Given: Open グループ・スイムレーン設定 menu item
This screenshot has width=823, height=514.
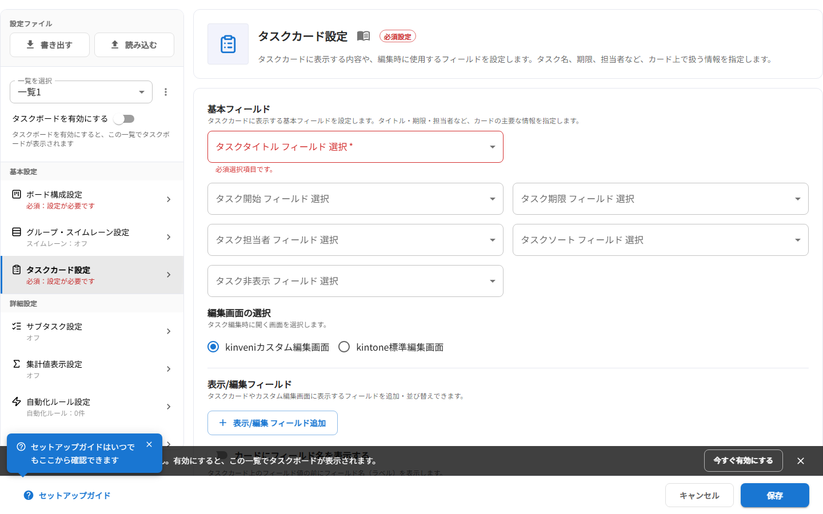Looking at the screenshot, I should click(92, 237).
